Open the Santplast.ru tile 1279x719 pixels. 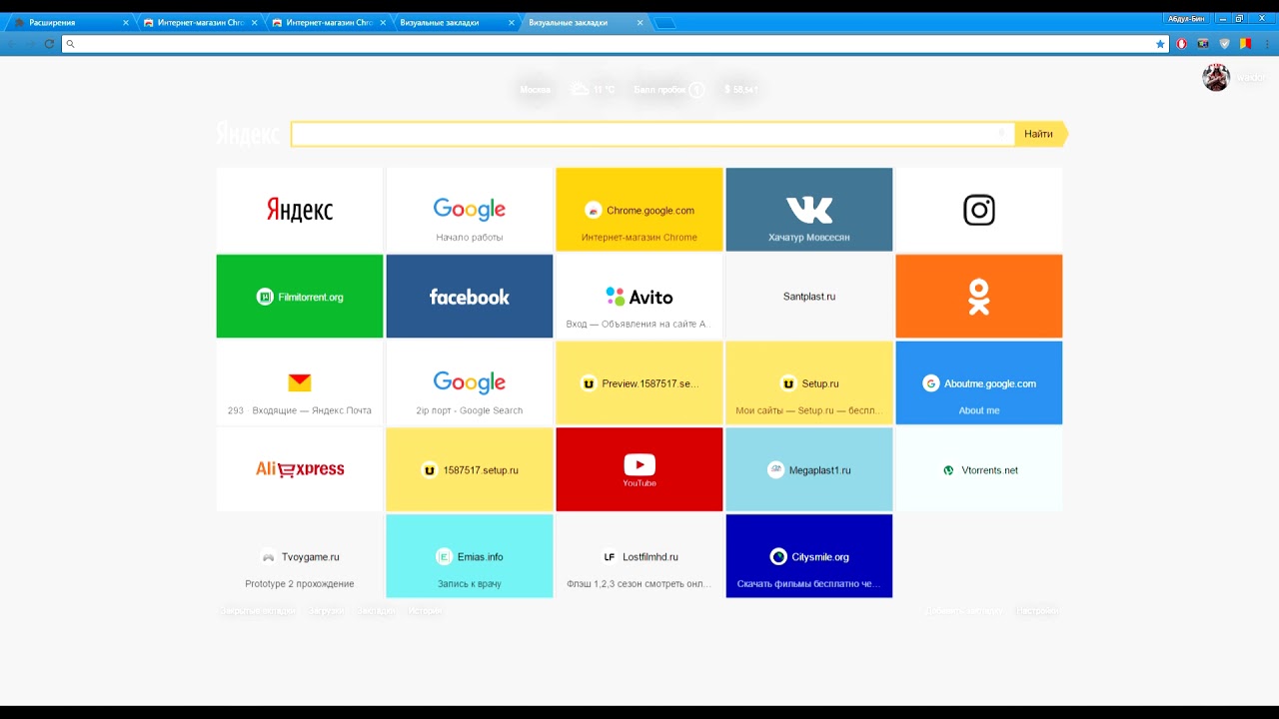tap(809, 297)
